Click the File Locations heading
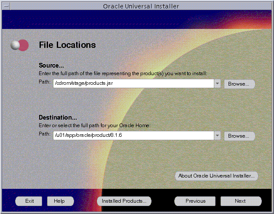 (x=67, y=45)
